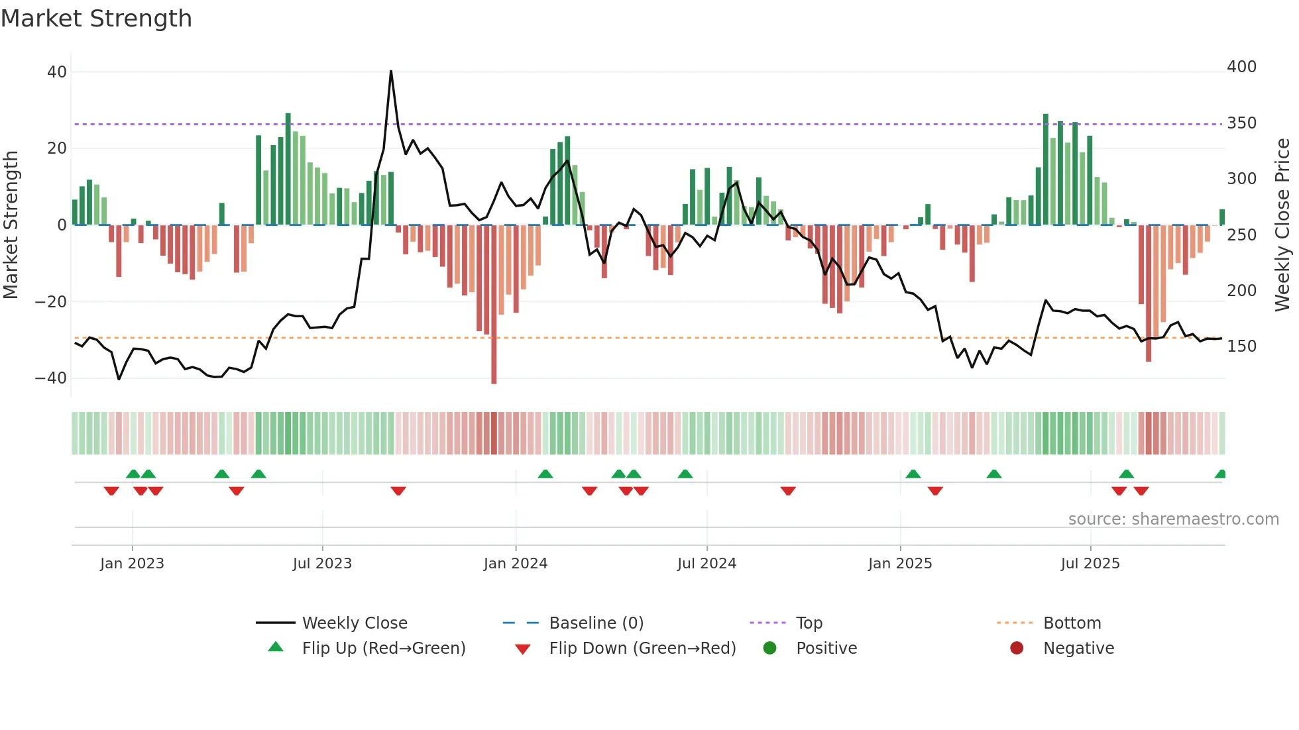Click the Positive green circle legend icon
1299x730 pixels.
point(769,648)
